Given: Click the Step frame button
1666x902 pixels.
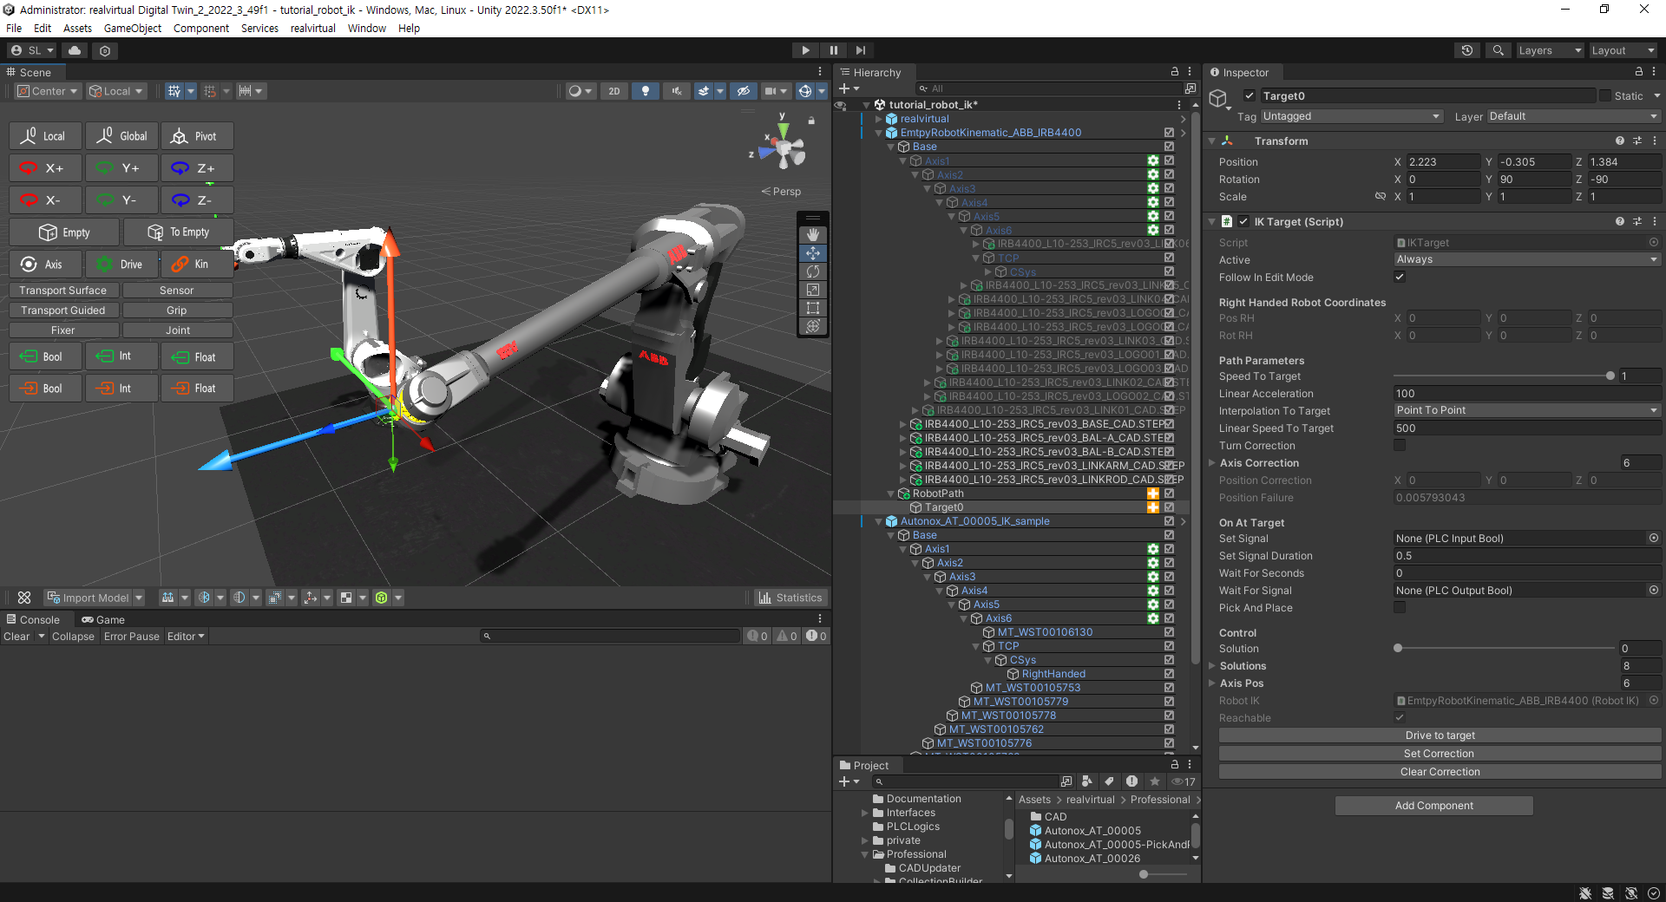Looking at the screenshot, I should (x=860, y=50).
